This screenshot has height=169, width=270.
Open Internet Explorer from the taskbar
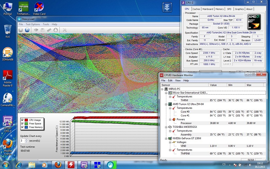19,165
